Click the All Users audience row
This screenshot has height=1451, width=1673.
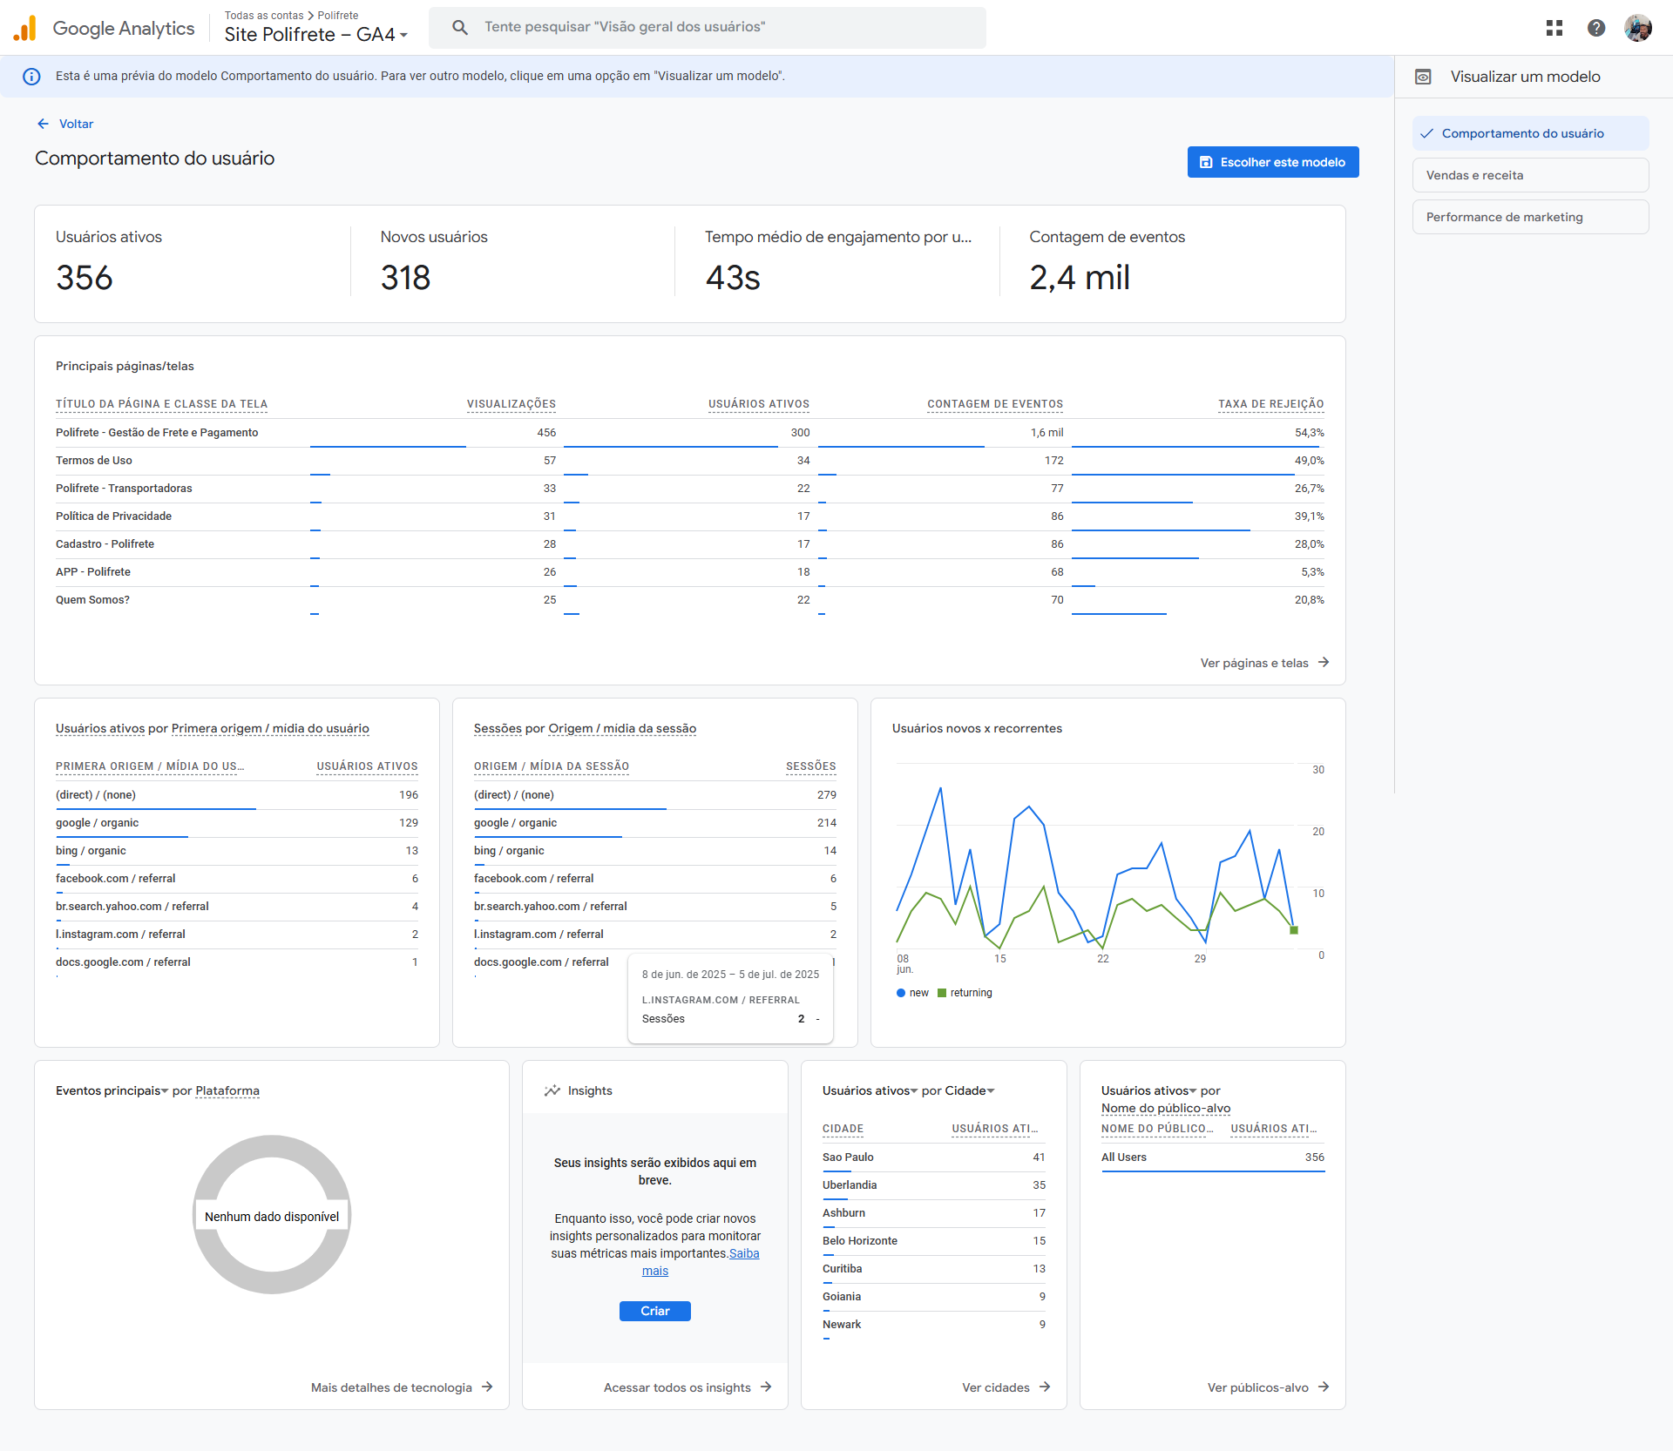1213,1157
